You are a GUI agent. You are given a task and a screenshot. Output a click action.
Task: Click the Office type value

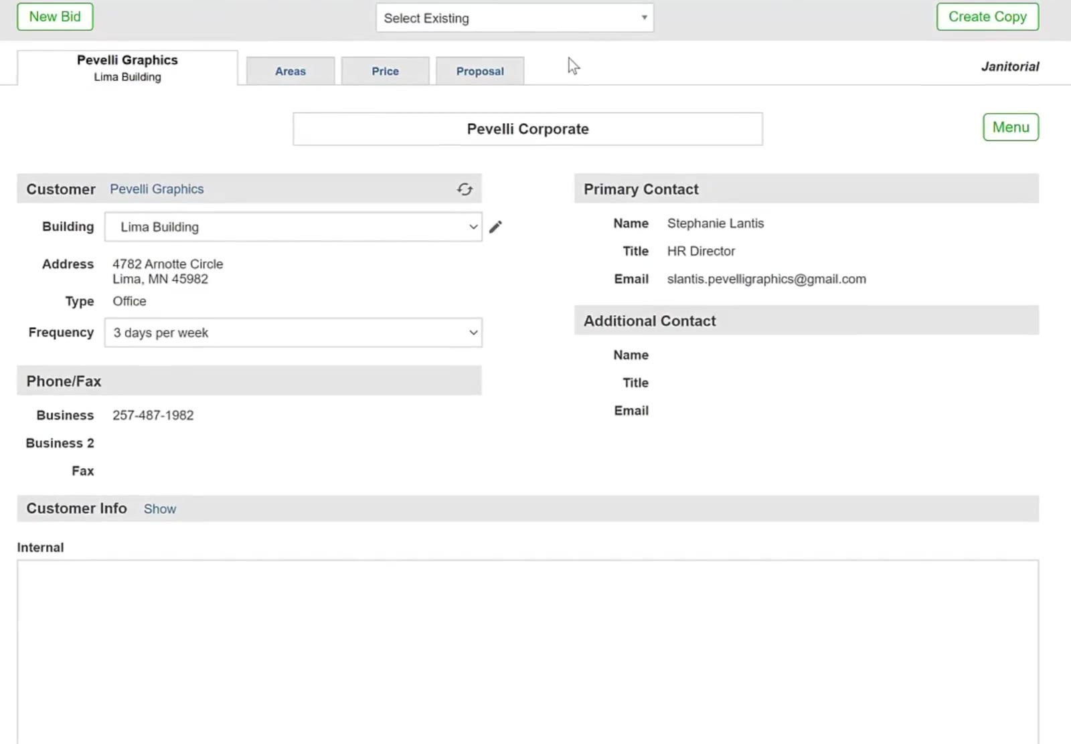[x=129, y=301]
